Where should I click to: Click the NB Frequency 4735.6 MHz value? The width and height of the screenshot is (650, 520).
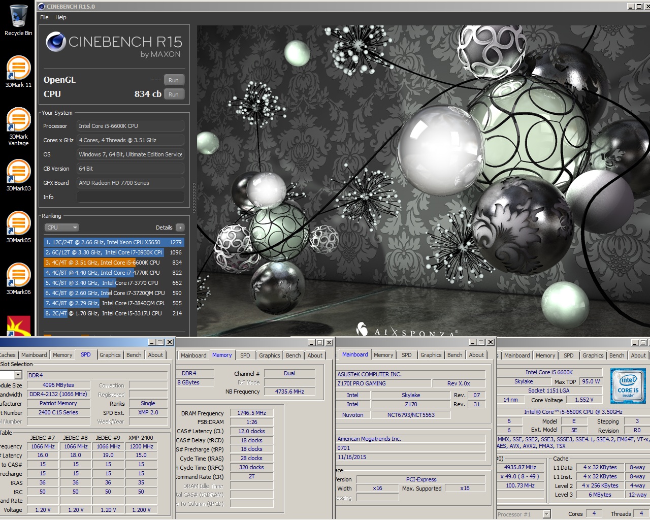(289, 392)
